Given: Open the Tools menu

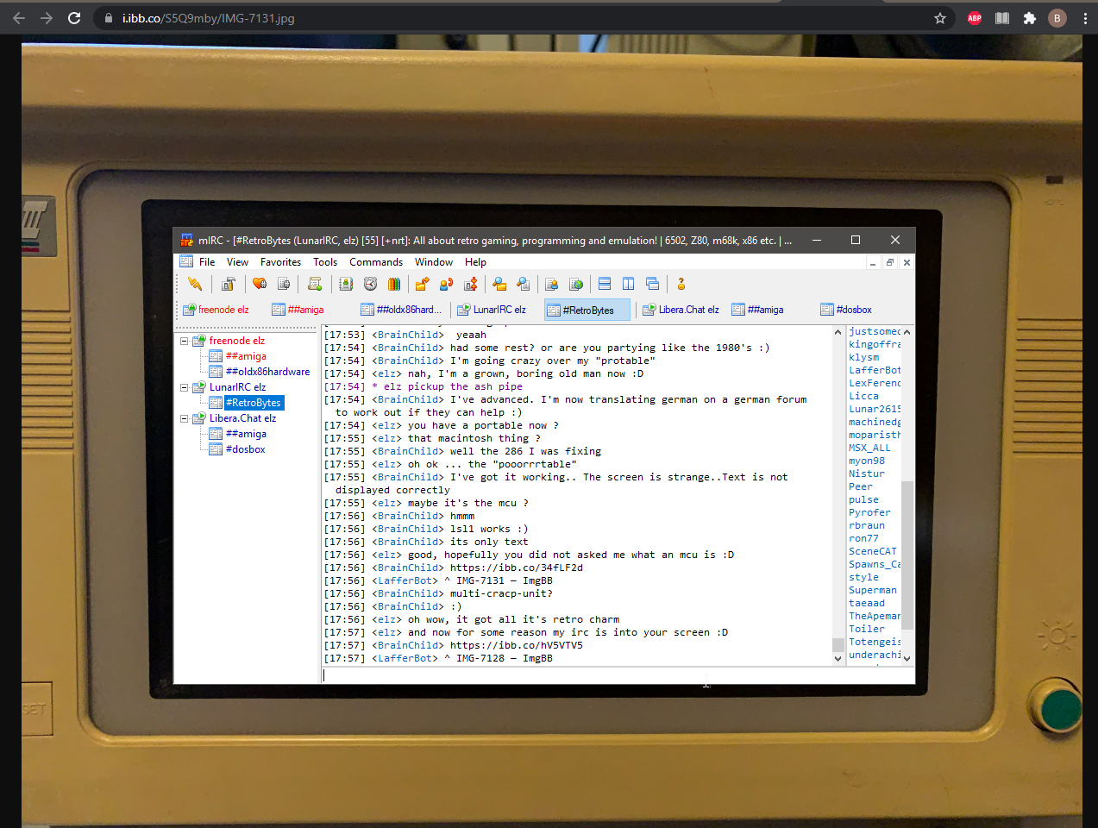Looking at the screenshot, I should tap(325, 262).
